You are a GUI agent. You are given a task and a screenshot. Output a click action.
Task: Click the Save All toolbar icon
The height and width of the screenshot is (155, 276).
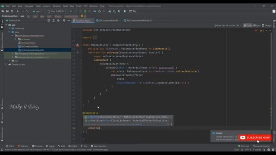(x=7, y=11)
